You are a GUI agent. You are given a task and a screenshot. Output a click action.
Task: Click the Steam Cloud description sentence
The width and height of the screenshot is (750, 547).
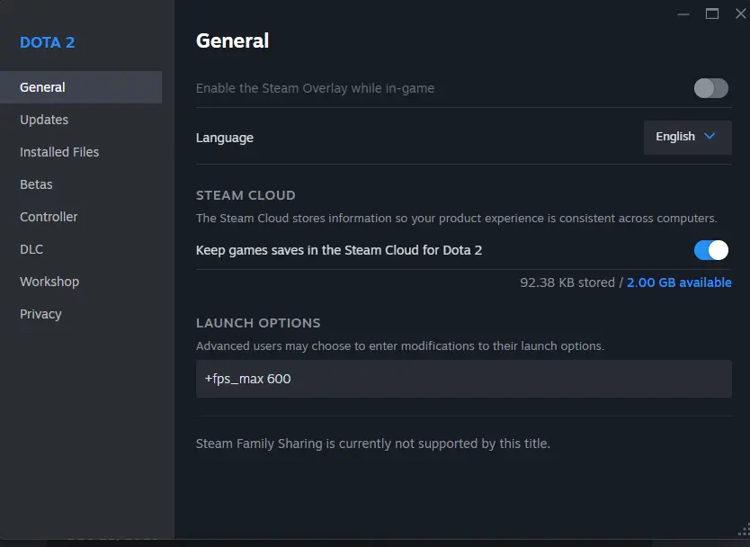coord(456,219)
